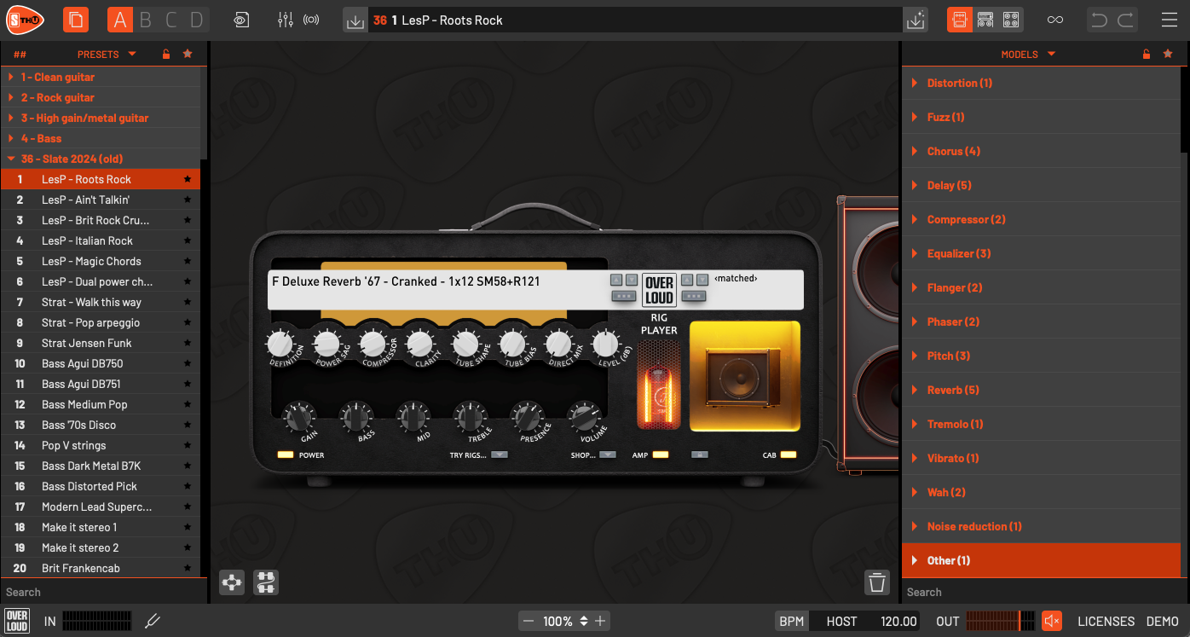This screenshot has width=1190, height=637.
Task: Click the VOLUME knob
Action: pyautogui.click(x=584, y=417)
